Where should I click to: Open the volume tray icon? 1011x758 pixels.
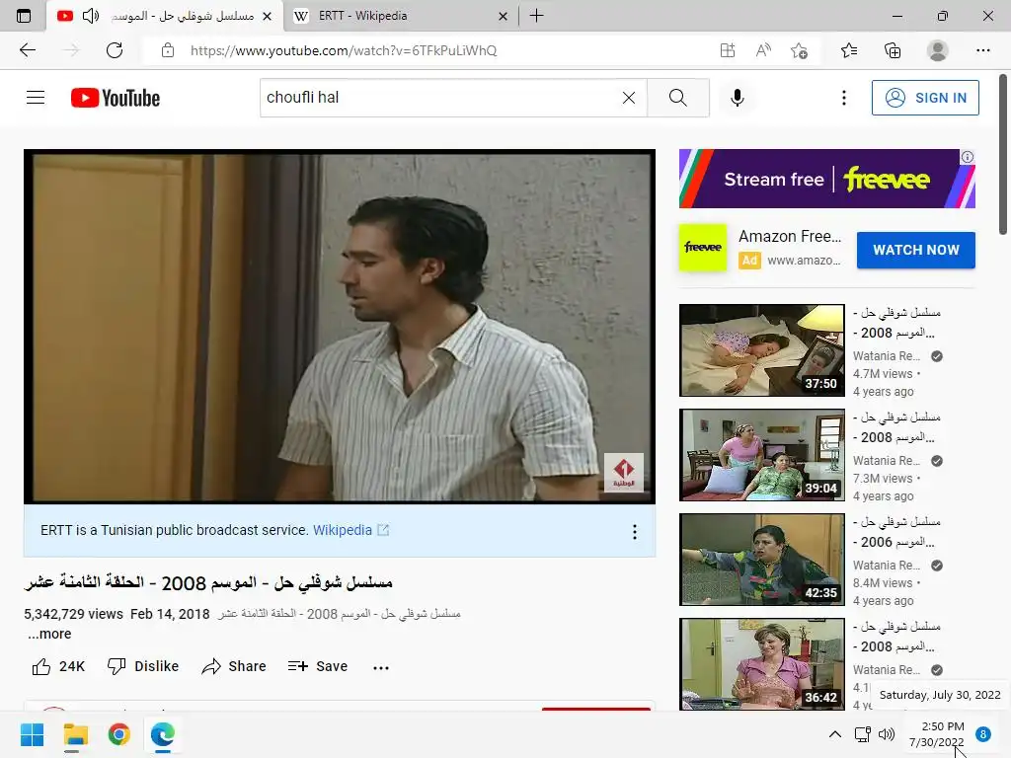click(x=887, y=734)
